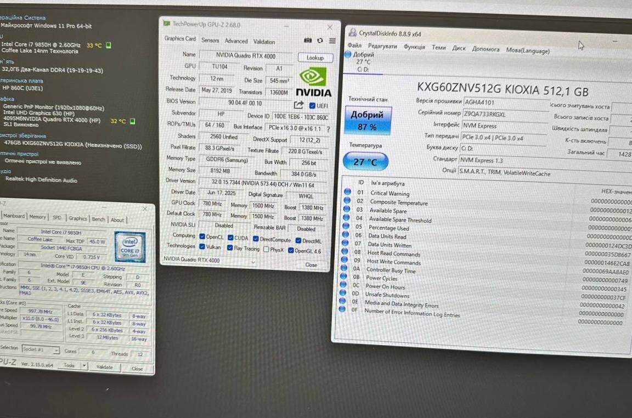Click the BIOS export share icon
This screenshot has height=418, width=632.
298,105
